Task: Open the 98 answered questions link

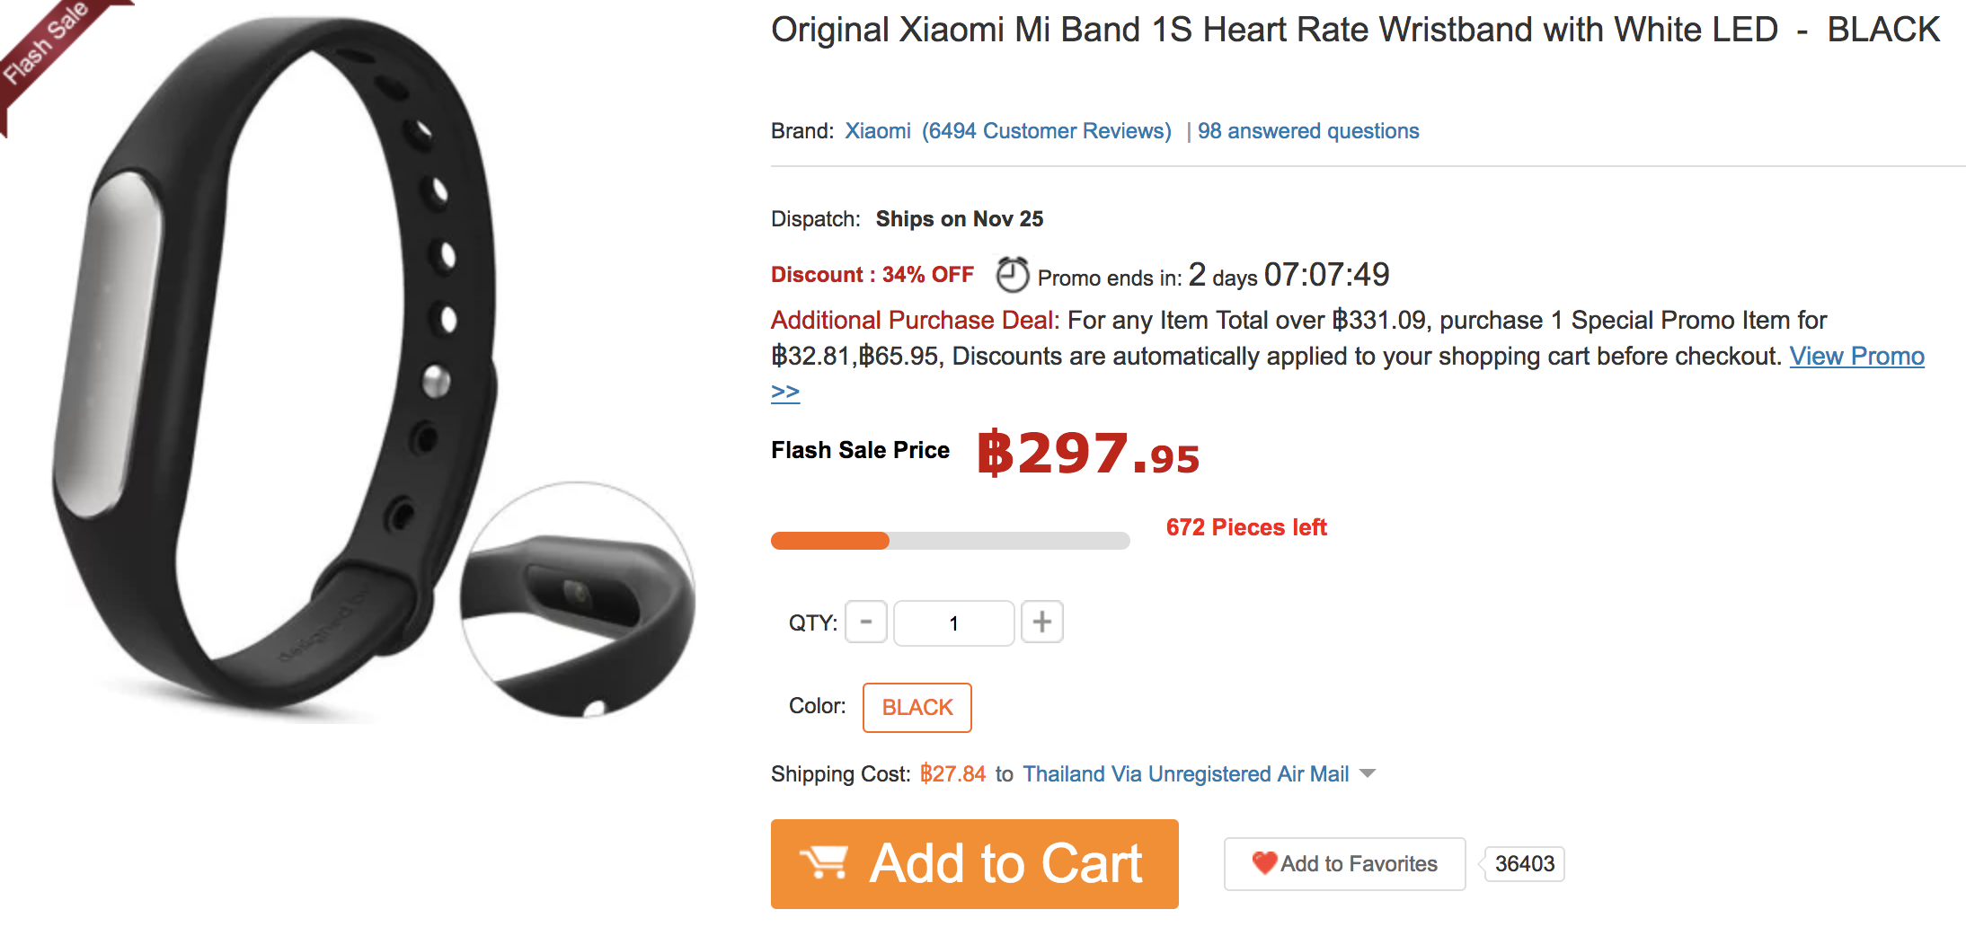Action: click(x=1307, y=131)
